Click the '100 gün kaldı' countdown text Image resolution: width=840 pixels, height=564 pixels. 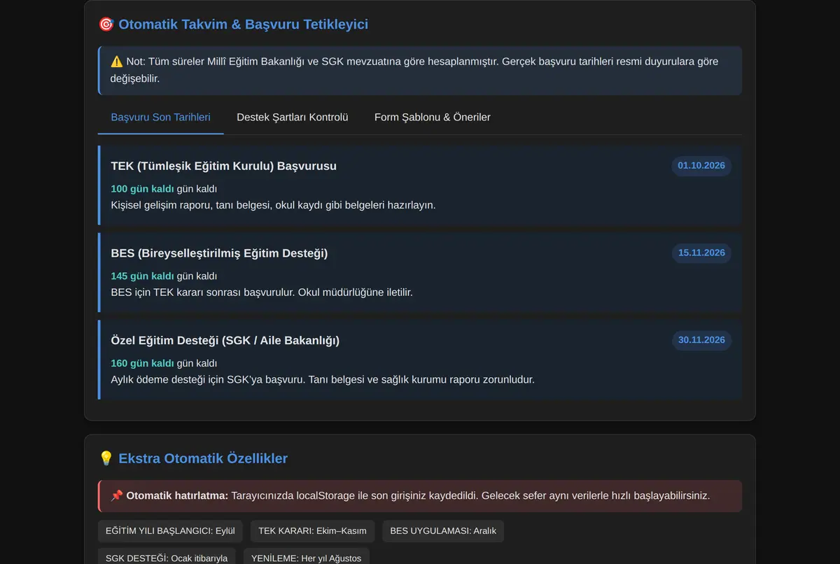click(x=142, y=189)
